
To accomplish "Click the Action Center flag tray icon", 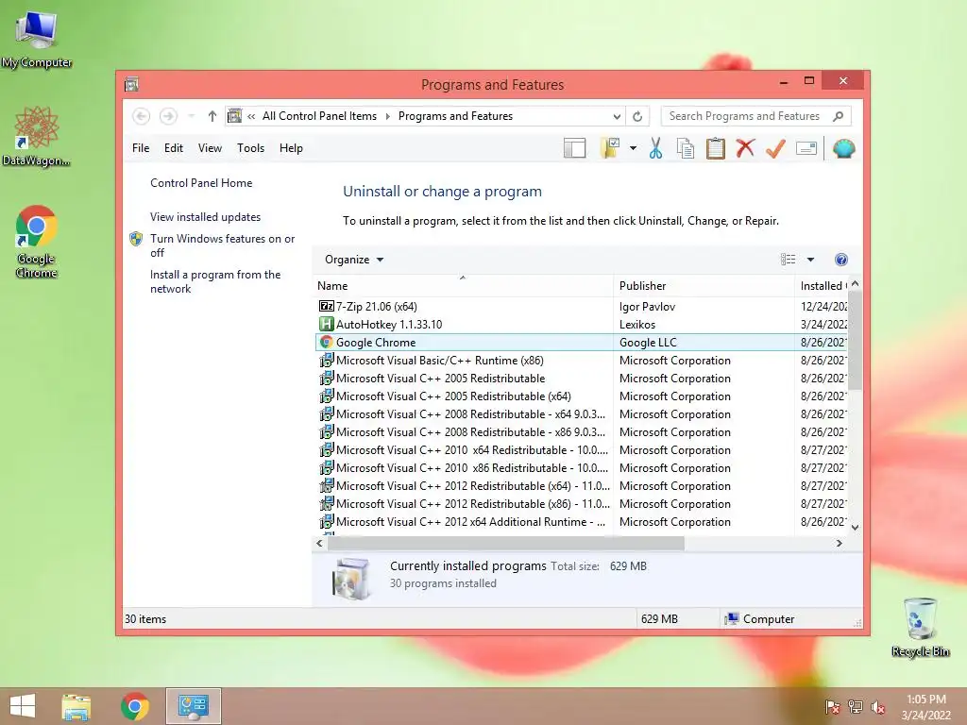I will [x=833, y=707].
